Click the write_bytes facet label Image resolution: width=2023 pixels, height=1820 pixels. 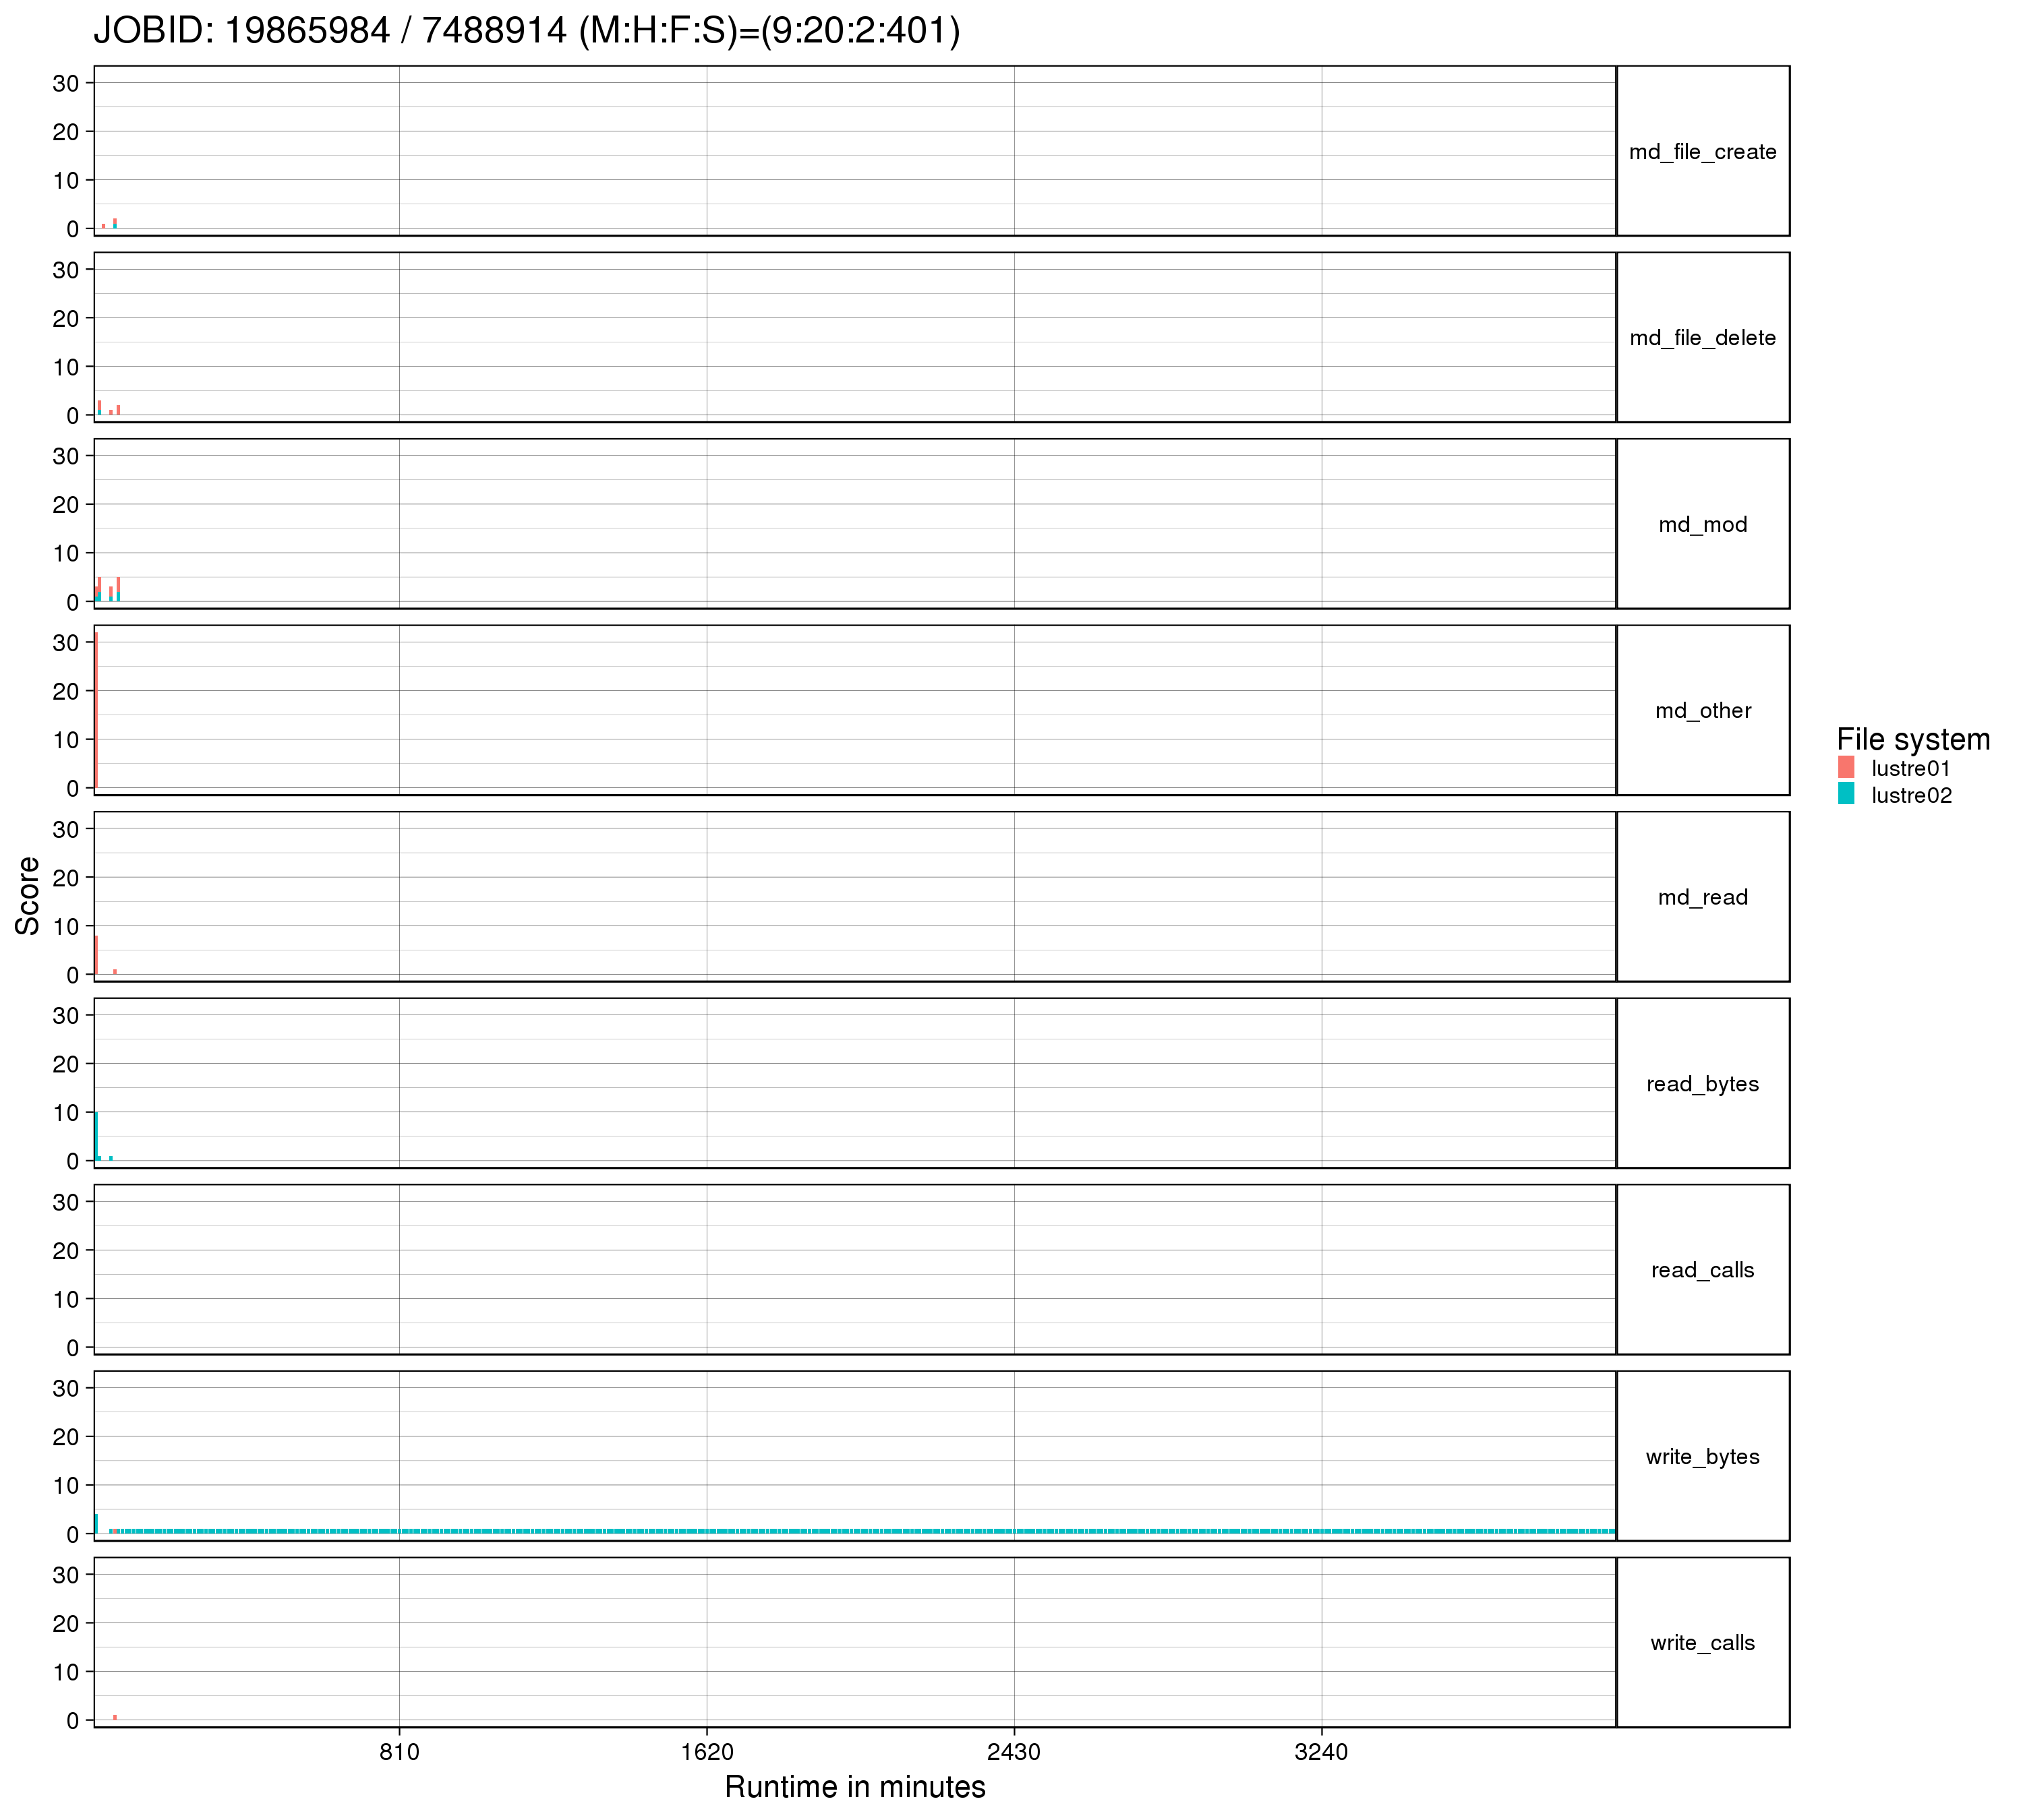pos(1702,1456)
